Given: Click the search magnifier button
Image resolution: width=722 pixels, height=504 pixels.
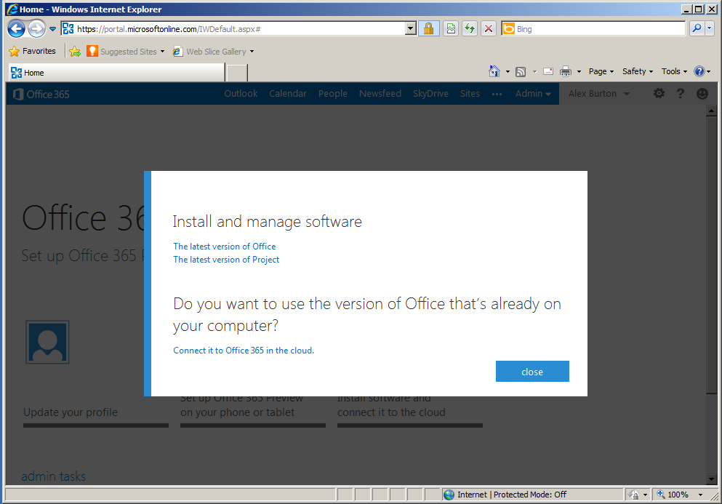Looking at the screenshot, I should 697,28.
